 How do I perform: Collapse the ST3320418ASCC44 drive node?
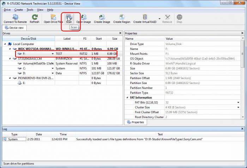point(10,58)
